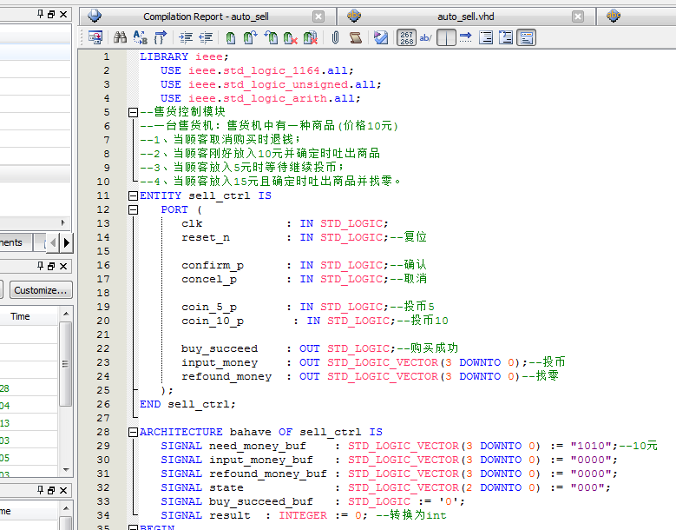Click the increase indent icon
Screen dimensions: 676x530
[x=186, y=37]
